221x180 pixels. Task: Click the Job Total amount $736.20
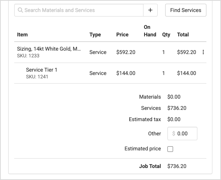tap(177, 166)
